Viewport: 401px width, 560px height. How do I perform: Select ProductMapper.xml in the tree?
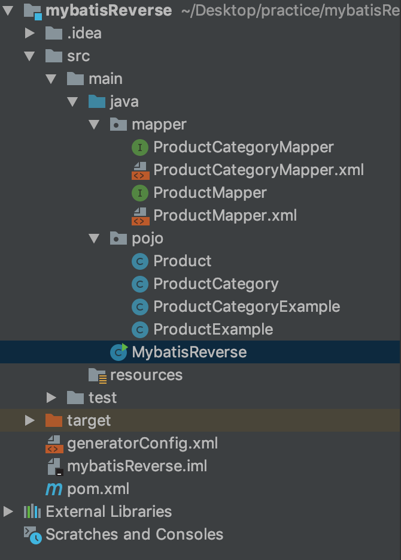pos(225,216)
